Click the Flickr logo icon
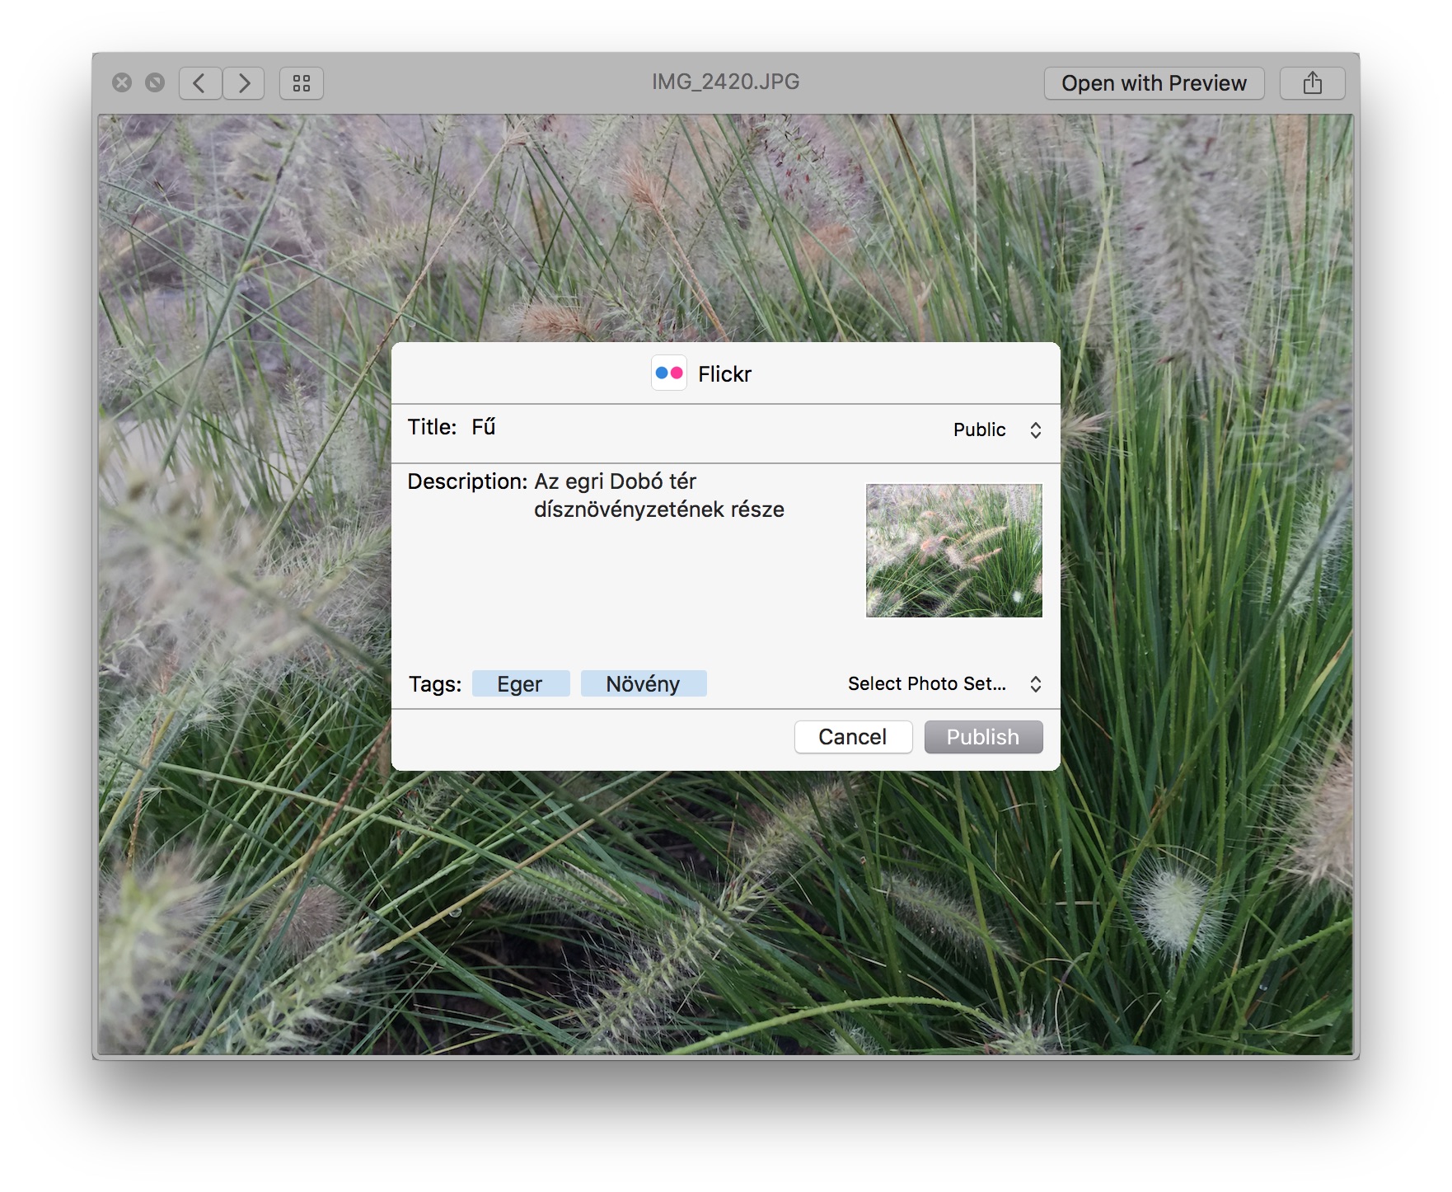 (x=669, y=373)
